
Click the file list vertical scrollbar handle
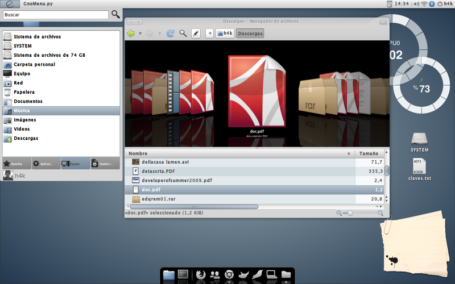(387, 171)
